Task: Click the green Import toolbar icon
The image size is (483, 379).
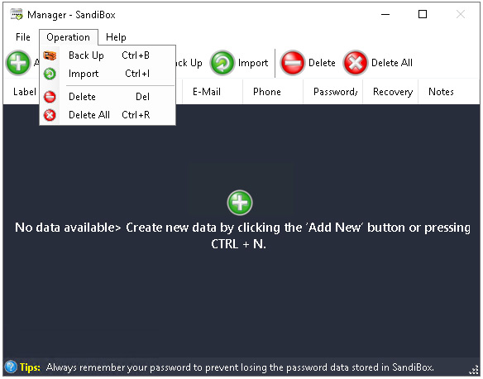Action: point(222,63)
